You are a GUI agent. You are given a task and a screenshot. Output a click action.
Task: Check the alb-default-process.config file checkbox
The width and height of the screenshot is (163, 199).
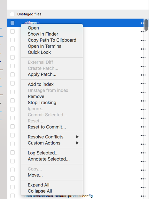click(x=12, y=196)
